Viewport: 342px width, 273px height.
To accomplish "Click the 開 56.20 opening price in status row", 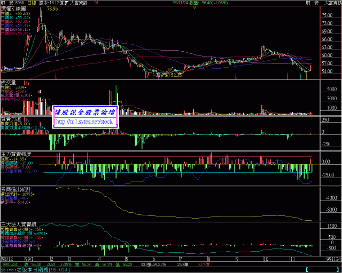I will coord(83,264).
